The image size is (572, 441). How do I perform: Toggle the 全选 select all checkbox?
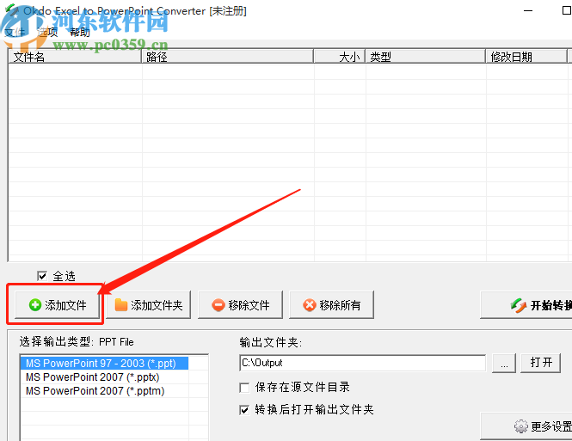(42, 276)
